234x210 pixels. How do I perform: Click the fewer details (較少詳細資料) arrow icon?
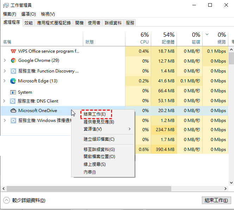click(x=6, y=200)
